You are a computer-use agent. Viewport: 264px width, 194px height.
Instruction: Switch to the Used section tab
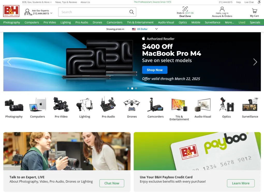242,23
